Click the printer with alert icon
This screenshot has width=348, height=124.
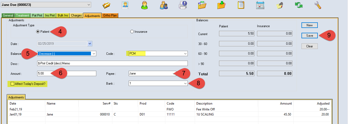point(183,5)
